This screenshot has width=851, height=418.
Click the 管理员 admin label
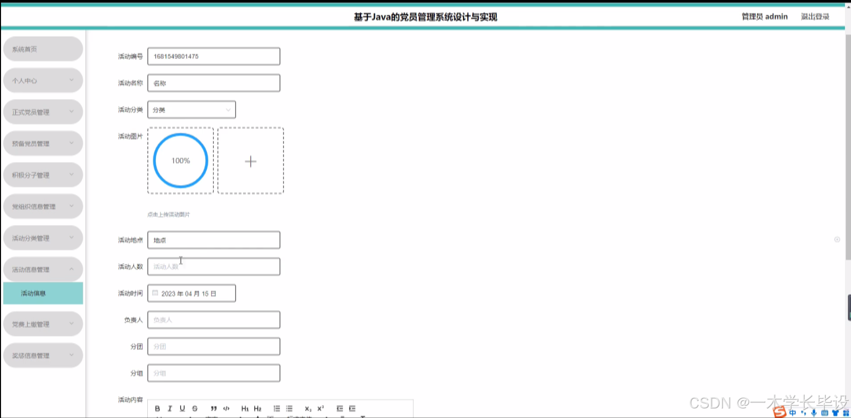(x=765, y=17)
